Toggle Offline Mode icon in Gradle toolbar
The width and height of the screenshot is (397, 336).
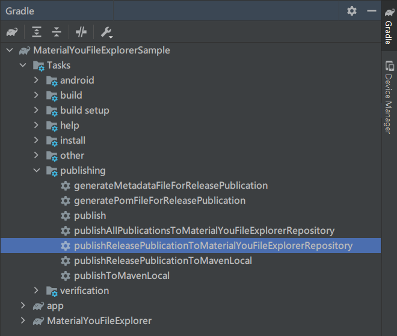pos(81,32)
